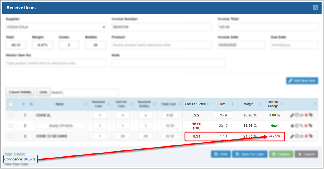Click the tag icon in Buddy Elf Mints row
The image size is (324, 169).
(x=310, y=126)
